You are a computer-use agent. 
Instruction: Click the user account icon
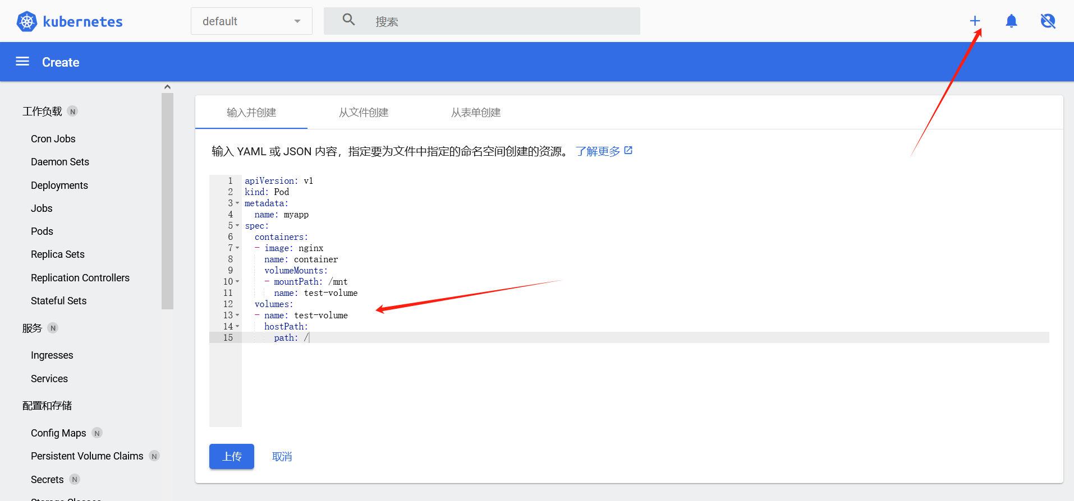point(1048,21)
